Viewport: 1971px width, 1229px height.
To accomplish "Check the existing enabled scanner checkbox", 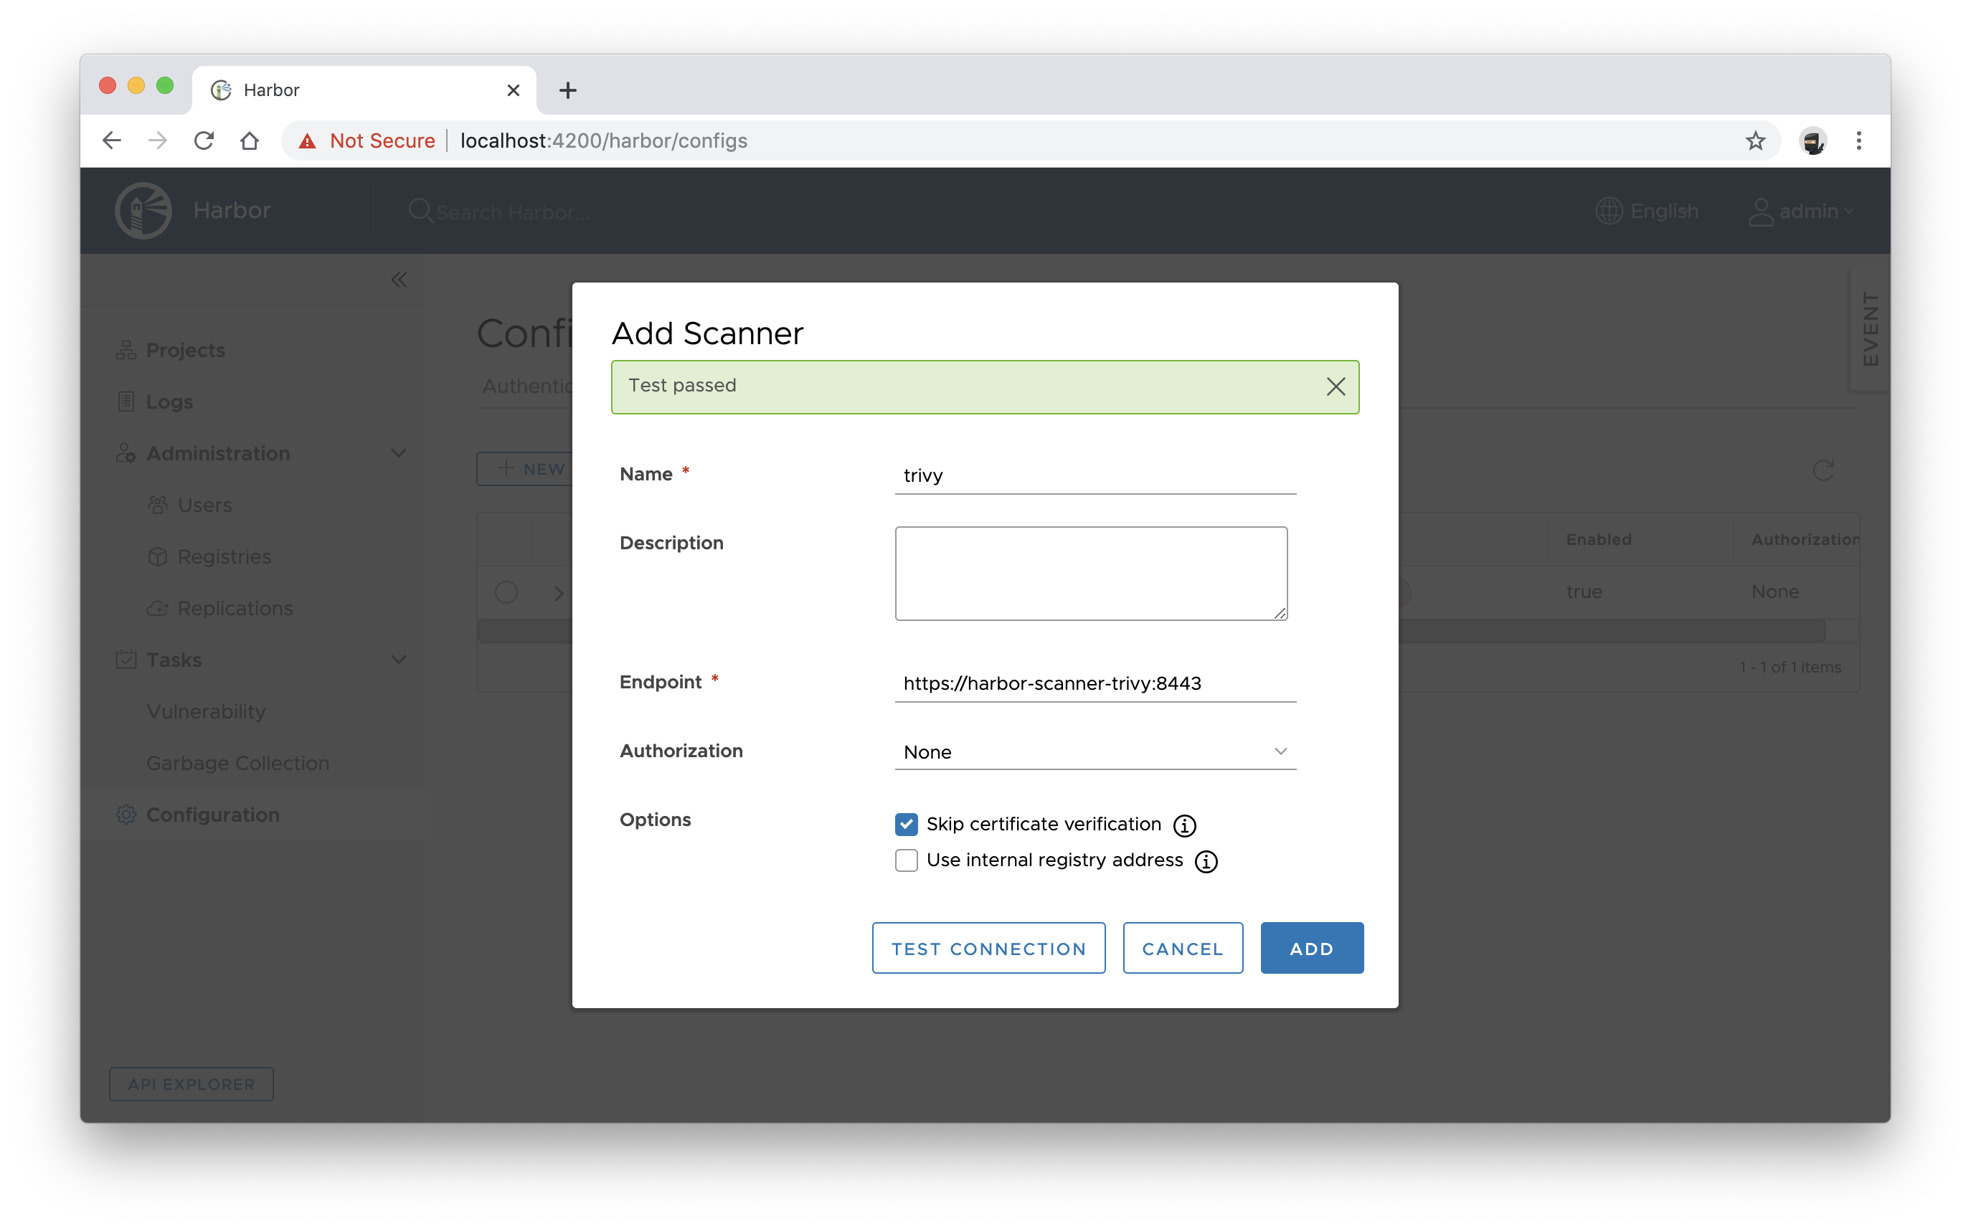I will tap(507, 592).
